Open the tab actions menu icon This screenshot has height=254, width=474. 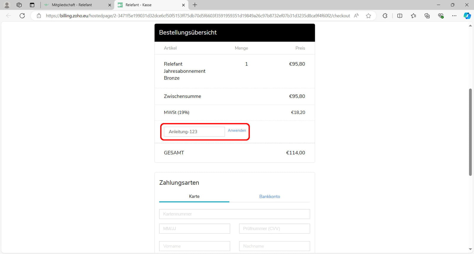32,5
